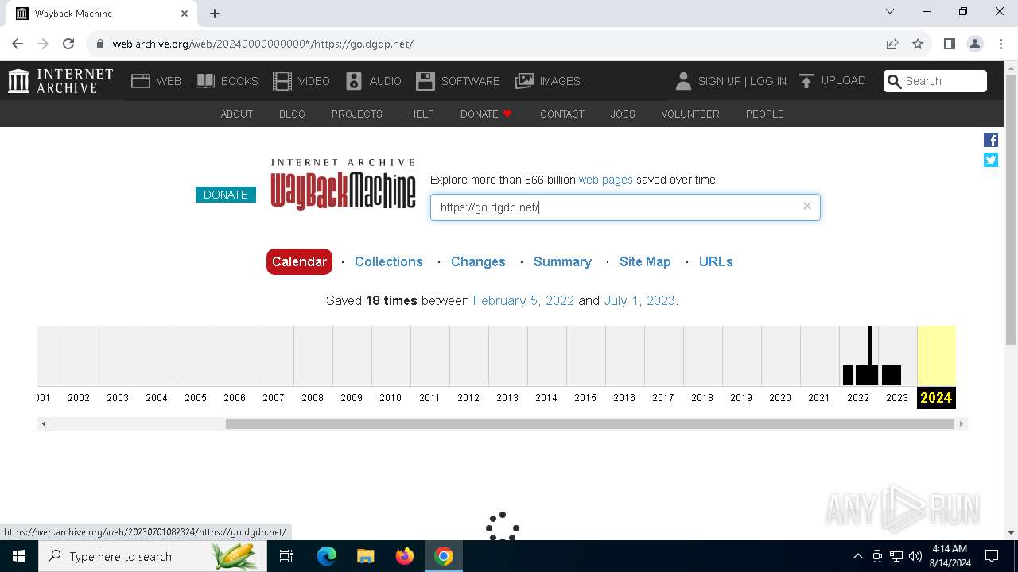Close the Wayback Machine tab
Viewport: 1018px width, 572px height.
pos(185,13)
